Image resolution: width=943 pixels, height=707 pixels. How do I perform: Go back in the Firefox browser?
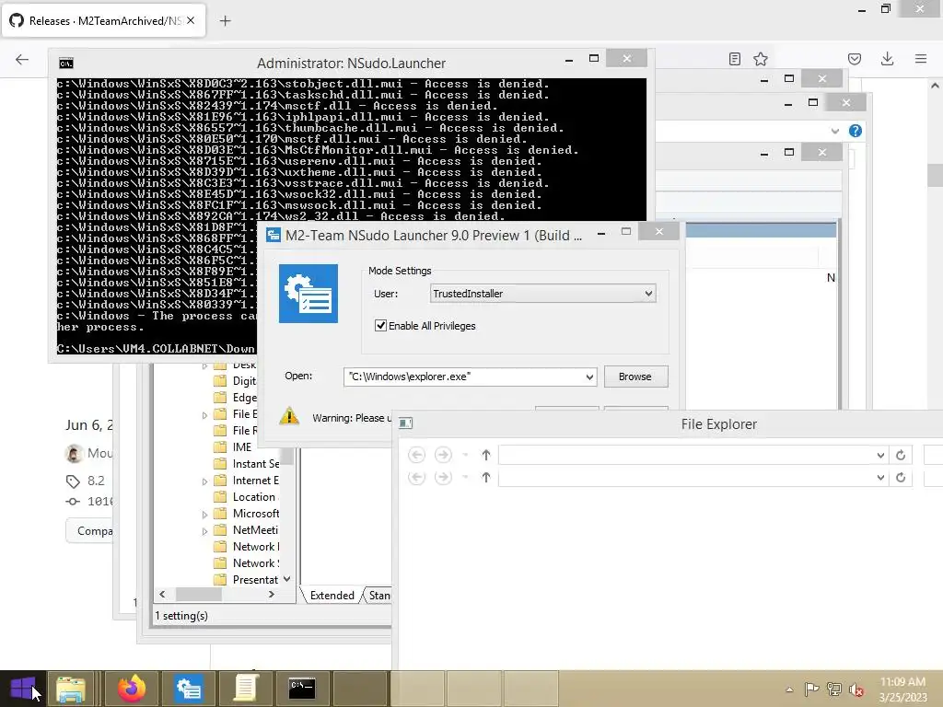[22, 59]
